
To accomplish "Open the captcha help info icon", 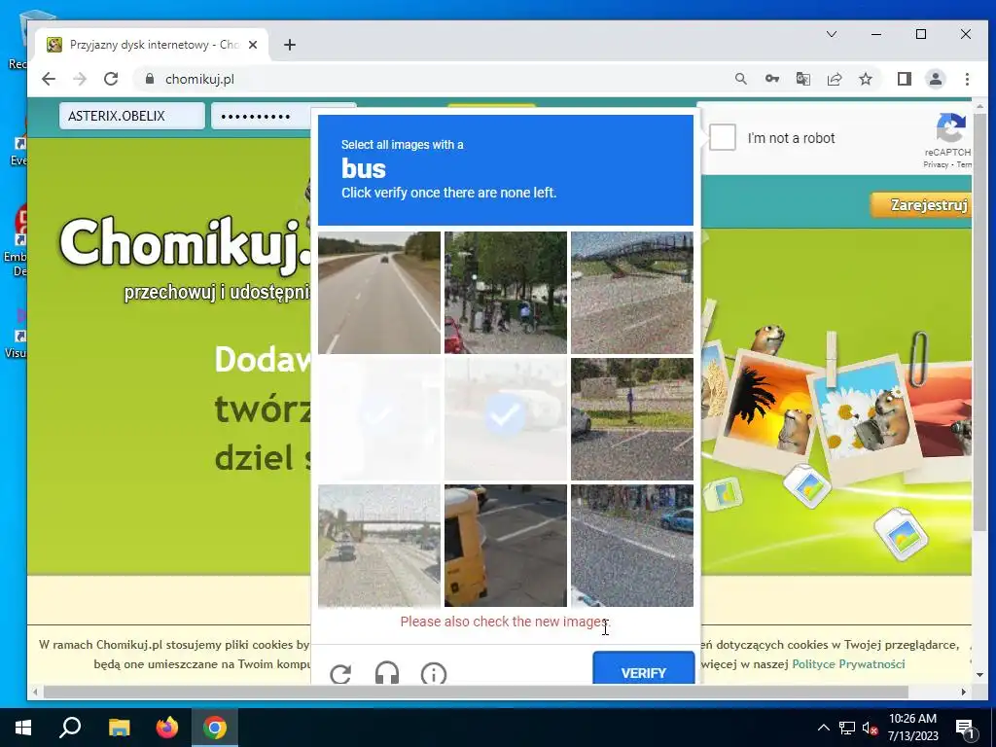I will pyautogui.click(x=434, y=673).
